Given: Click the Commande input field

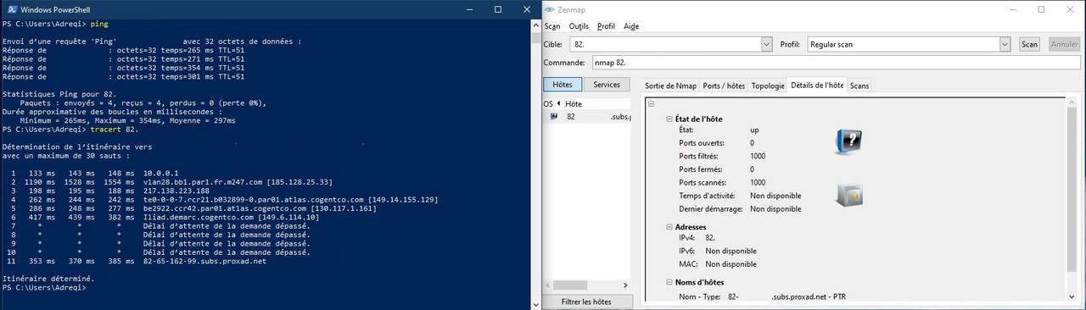Looking at the screenshot, I should 835,63.
